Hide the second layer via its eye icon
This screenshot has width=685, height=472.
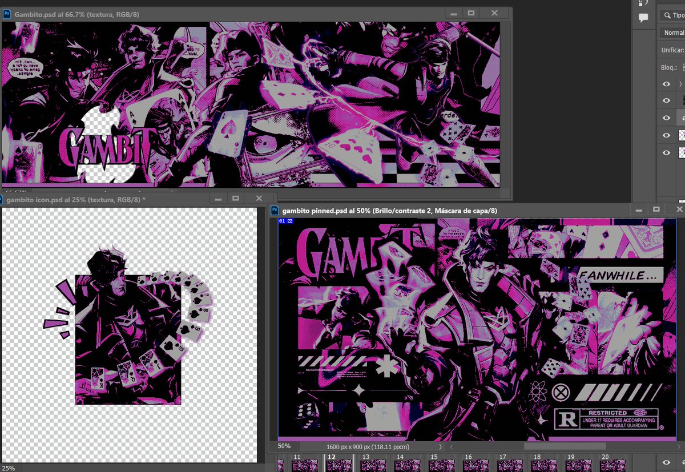666,100
